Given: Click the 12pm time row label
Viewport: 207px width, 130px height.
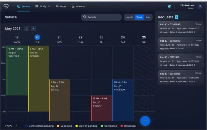Looking at the screenshot, I should tap(4, 96).
